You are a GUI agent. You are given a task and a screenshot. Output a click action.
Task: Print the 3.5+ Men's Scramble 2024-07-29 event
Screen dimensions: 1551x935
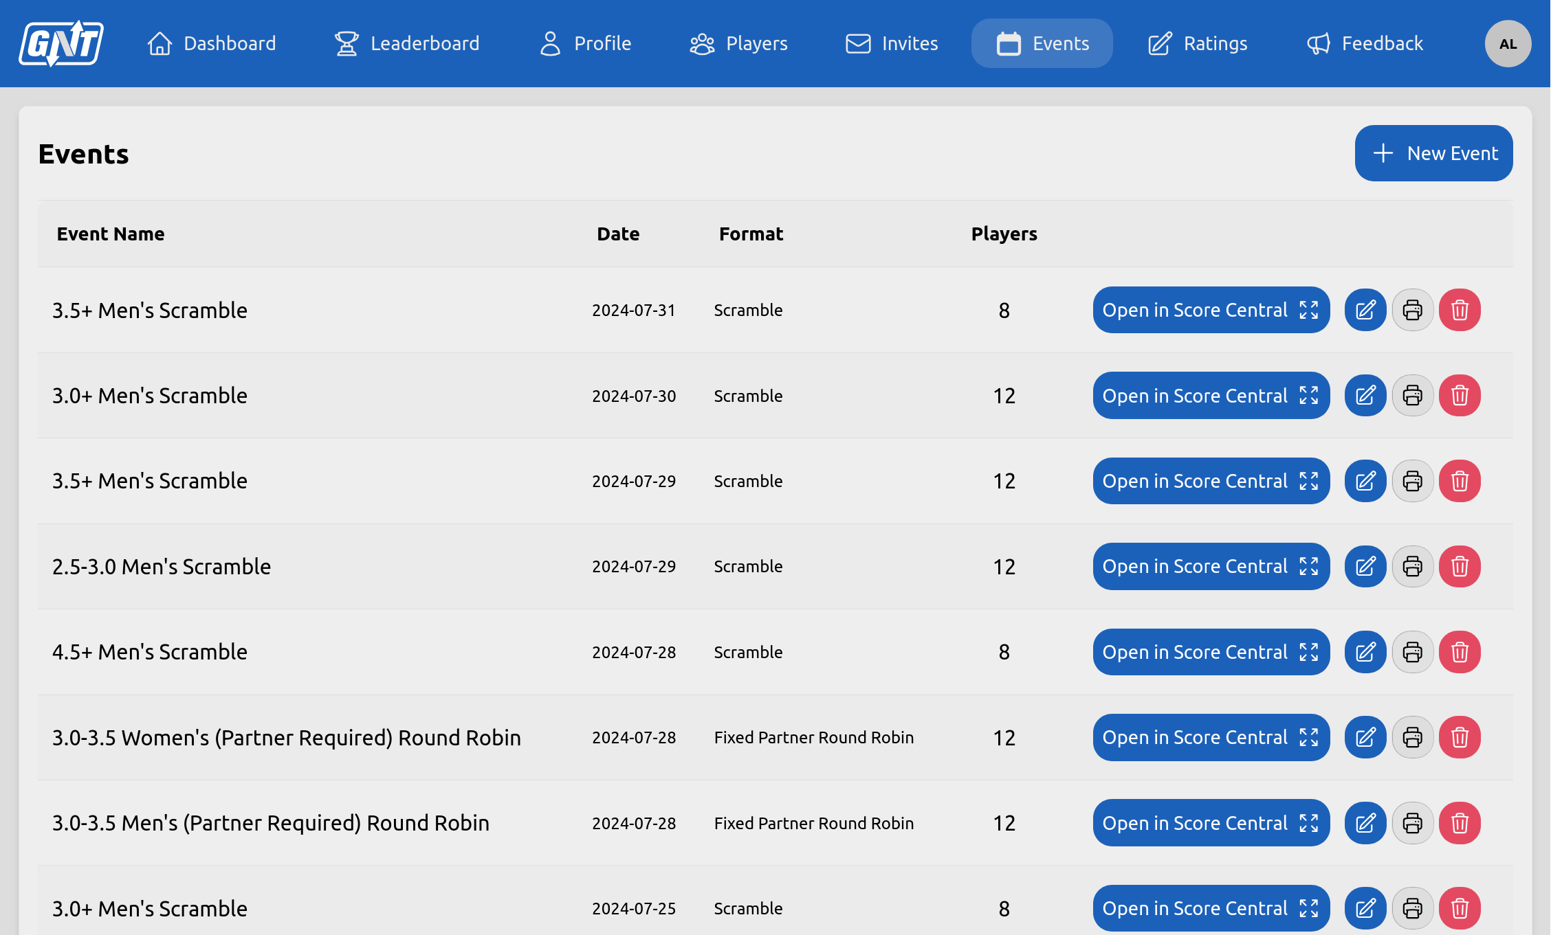tap(1413, 481)
